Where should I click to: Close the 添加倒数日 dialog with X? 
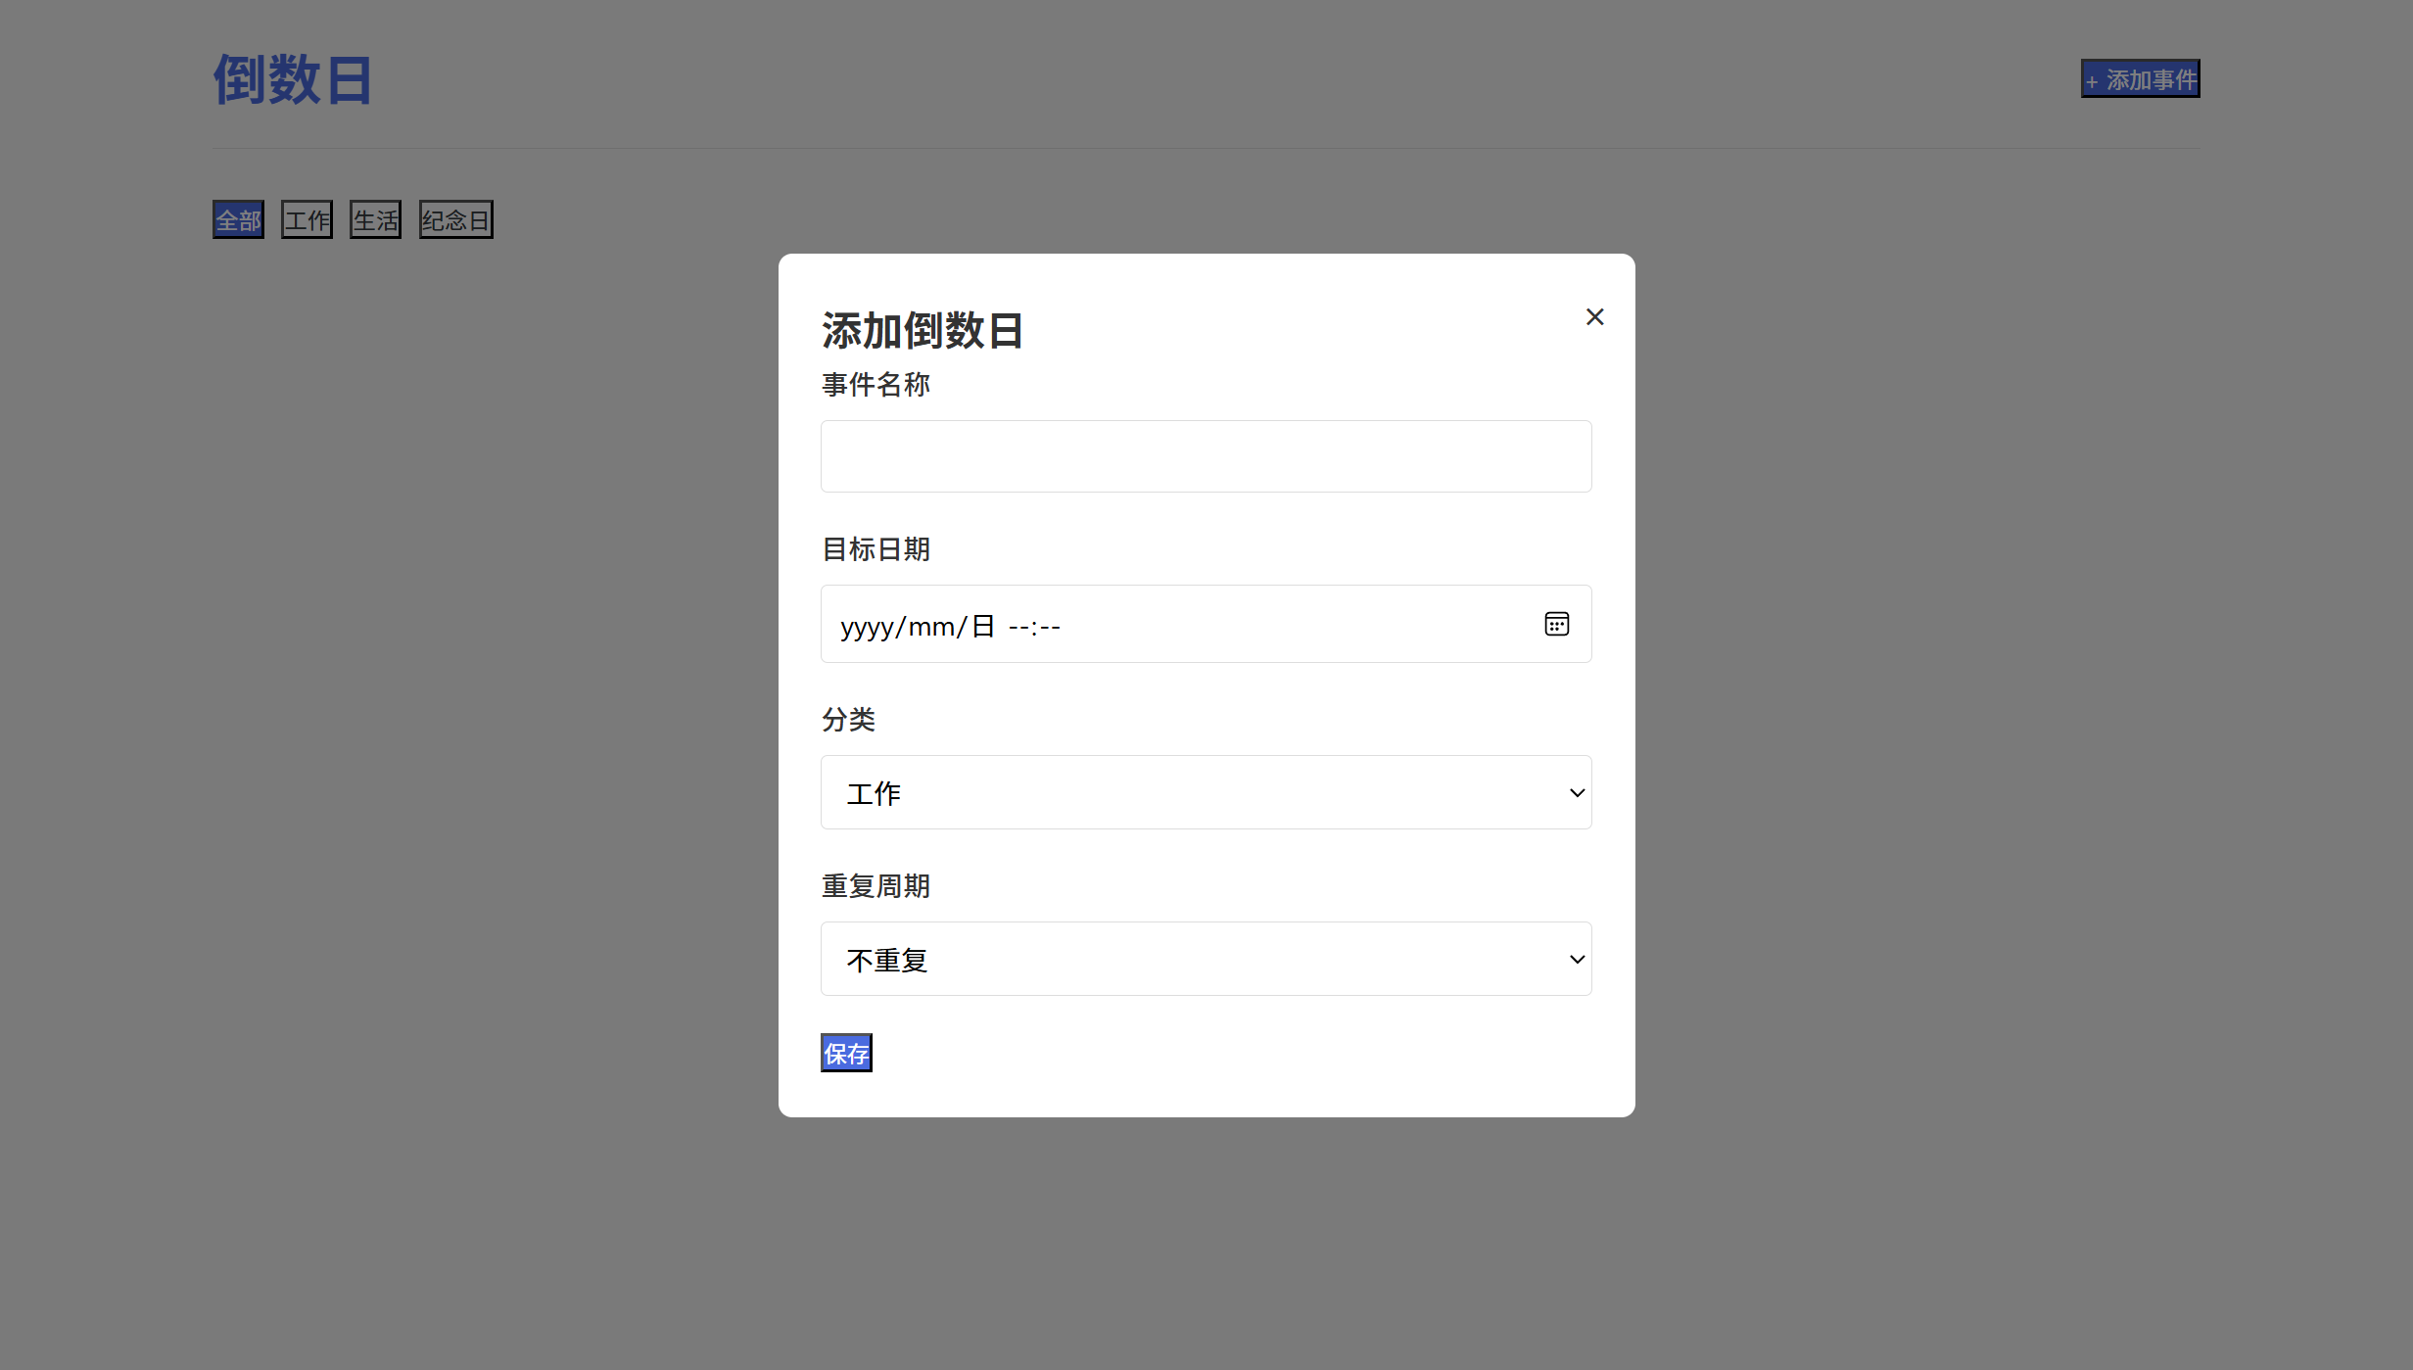tap(1594, 317)
